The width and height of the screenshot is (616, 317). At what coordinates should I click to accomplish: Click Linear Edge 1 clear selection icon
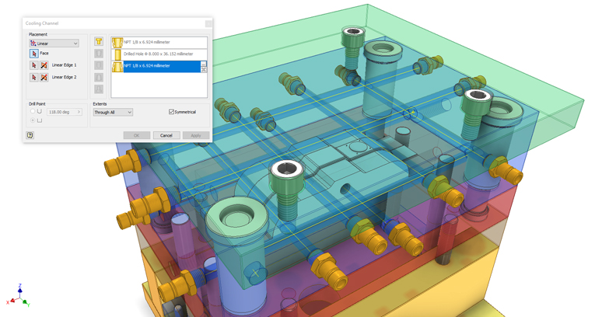(44, 65)
